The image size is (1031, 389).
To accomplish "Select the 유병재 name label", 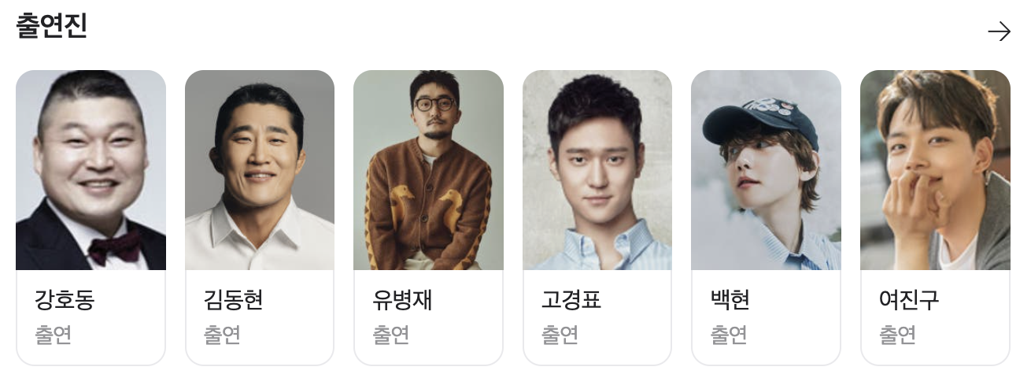I will pyautogui.click(x=402, y=300).
